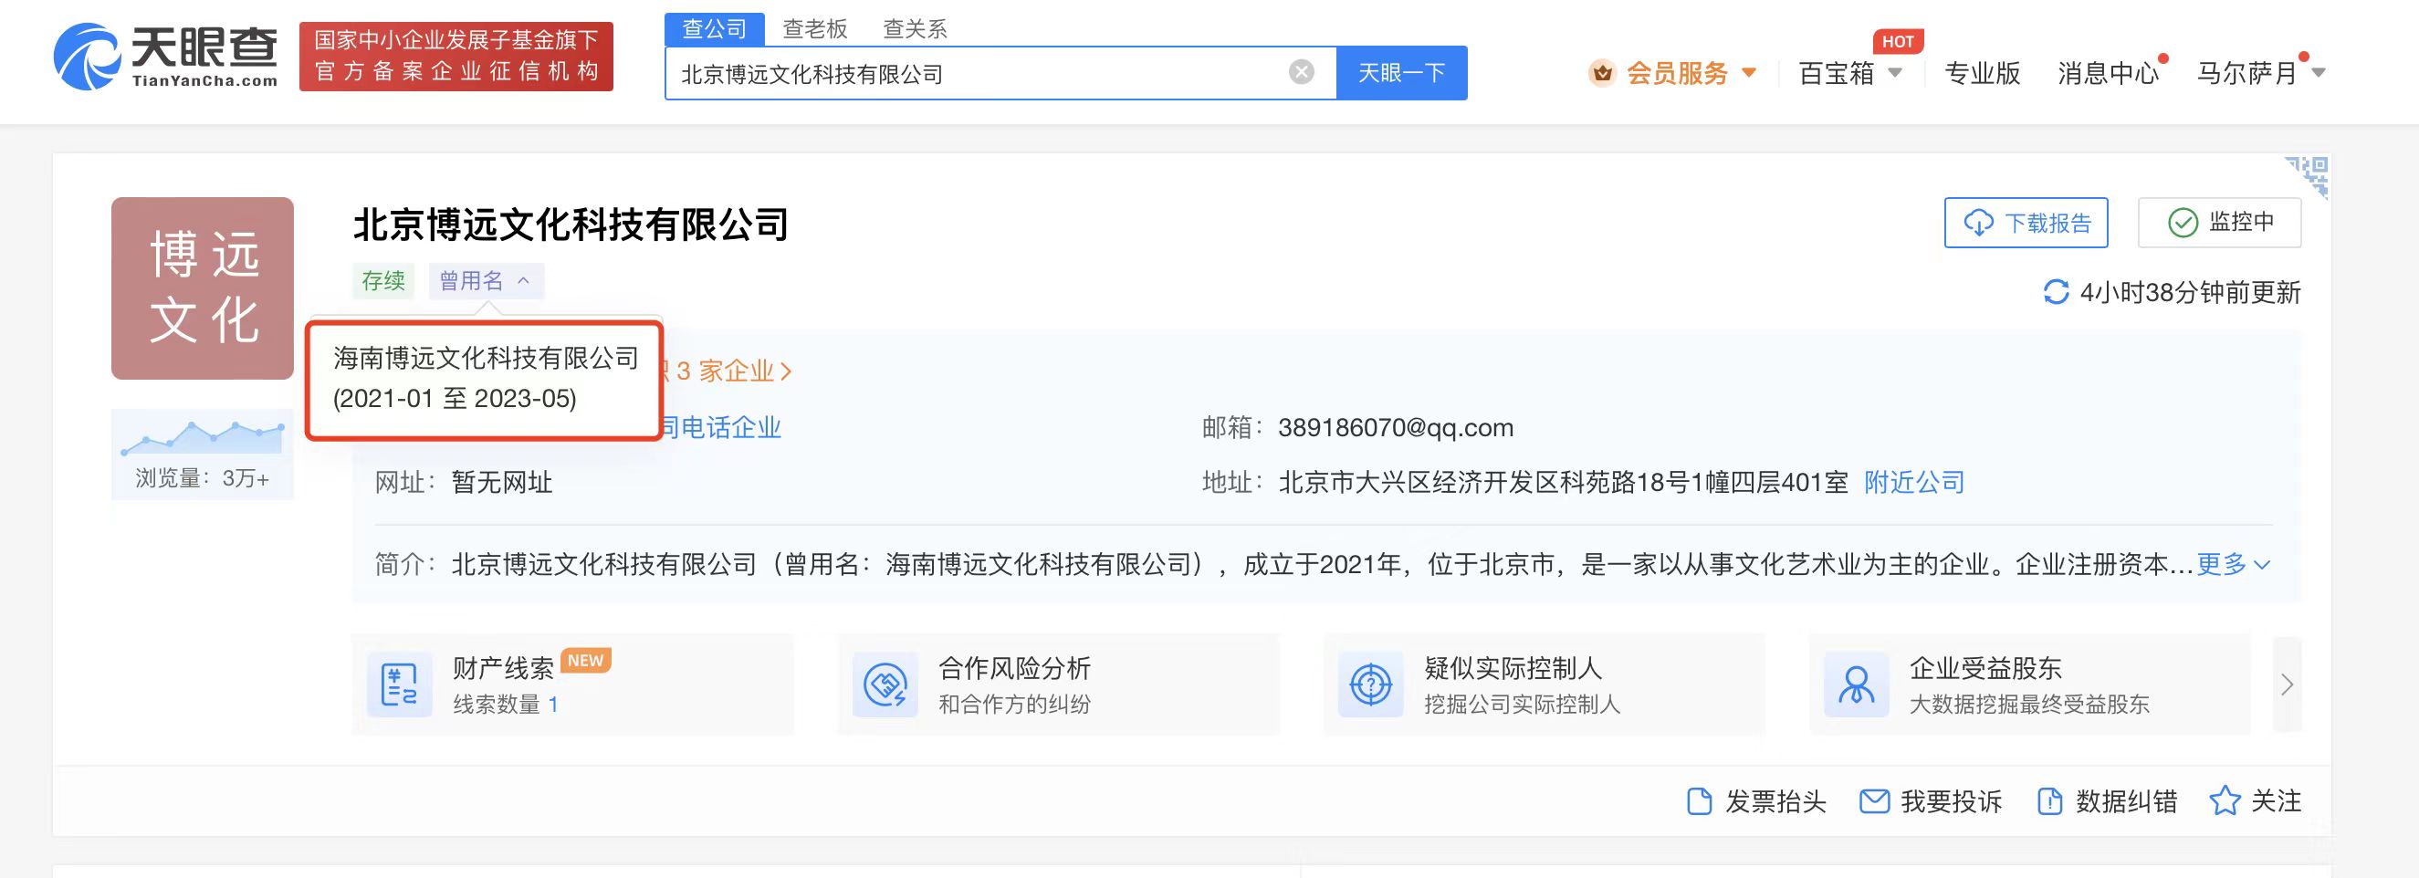
Task: Click the 存续 status tag
Action: click(383, 281)
